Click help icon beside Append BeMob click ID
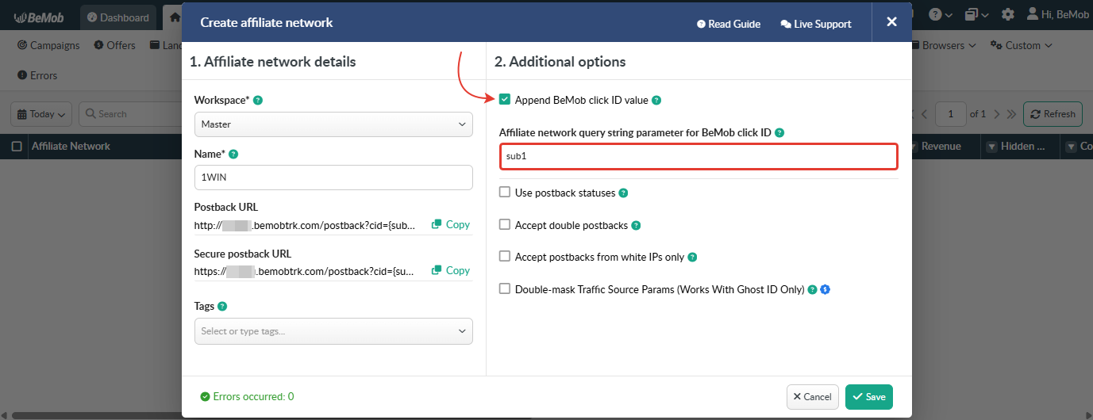The image size is (1093, 420). (x=656, y=101)
